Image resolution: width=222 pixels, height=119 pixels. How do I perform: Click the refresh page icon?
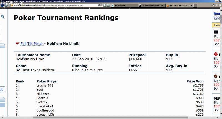(x=108, y=5)
